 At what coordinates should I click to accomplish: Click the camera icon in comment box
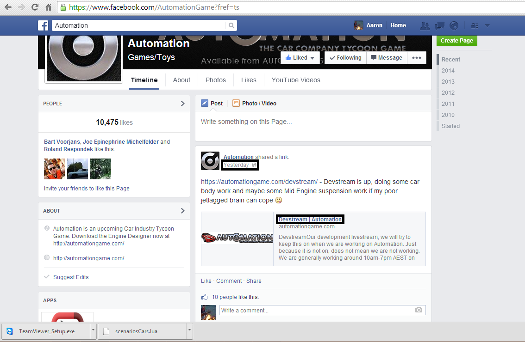coord(419,310)
